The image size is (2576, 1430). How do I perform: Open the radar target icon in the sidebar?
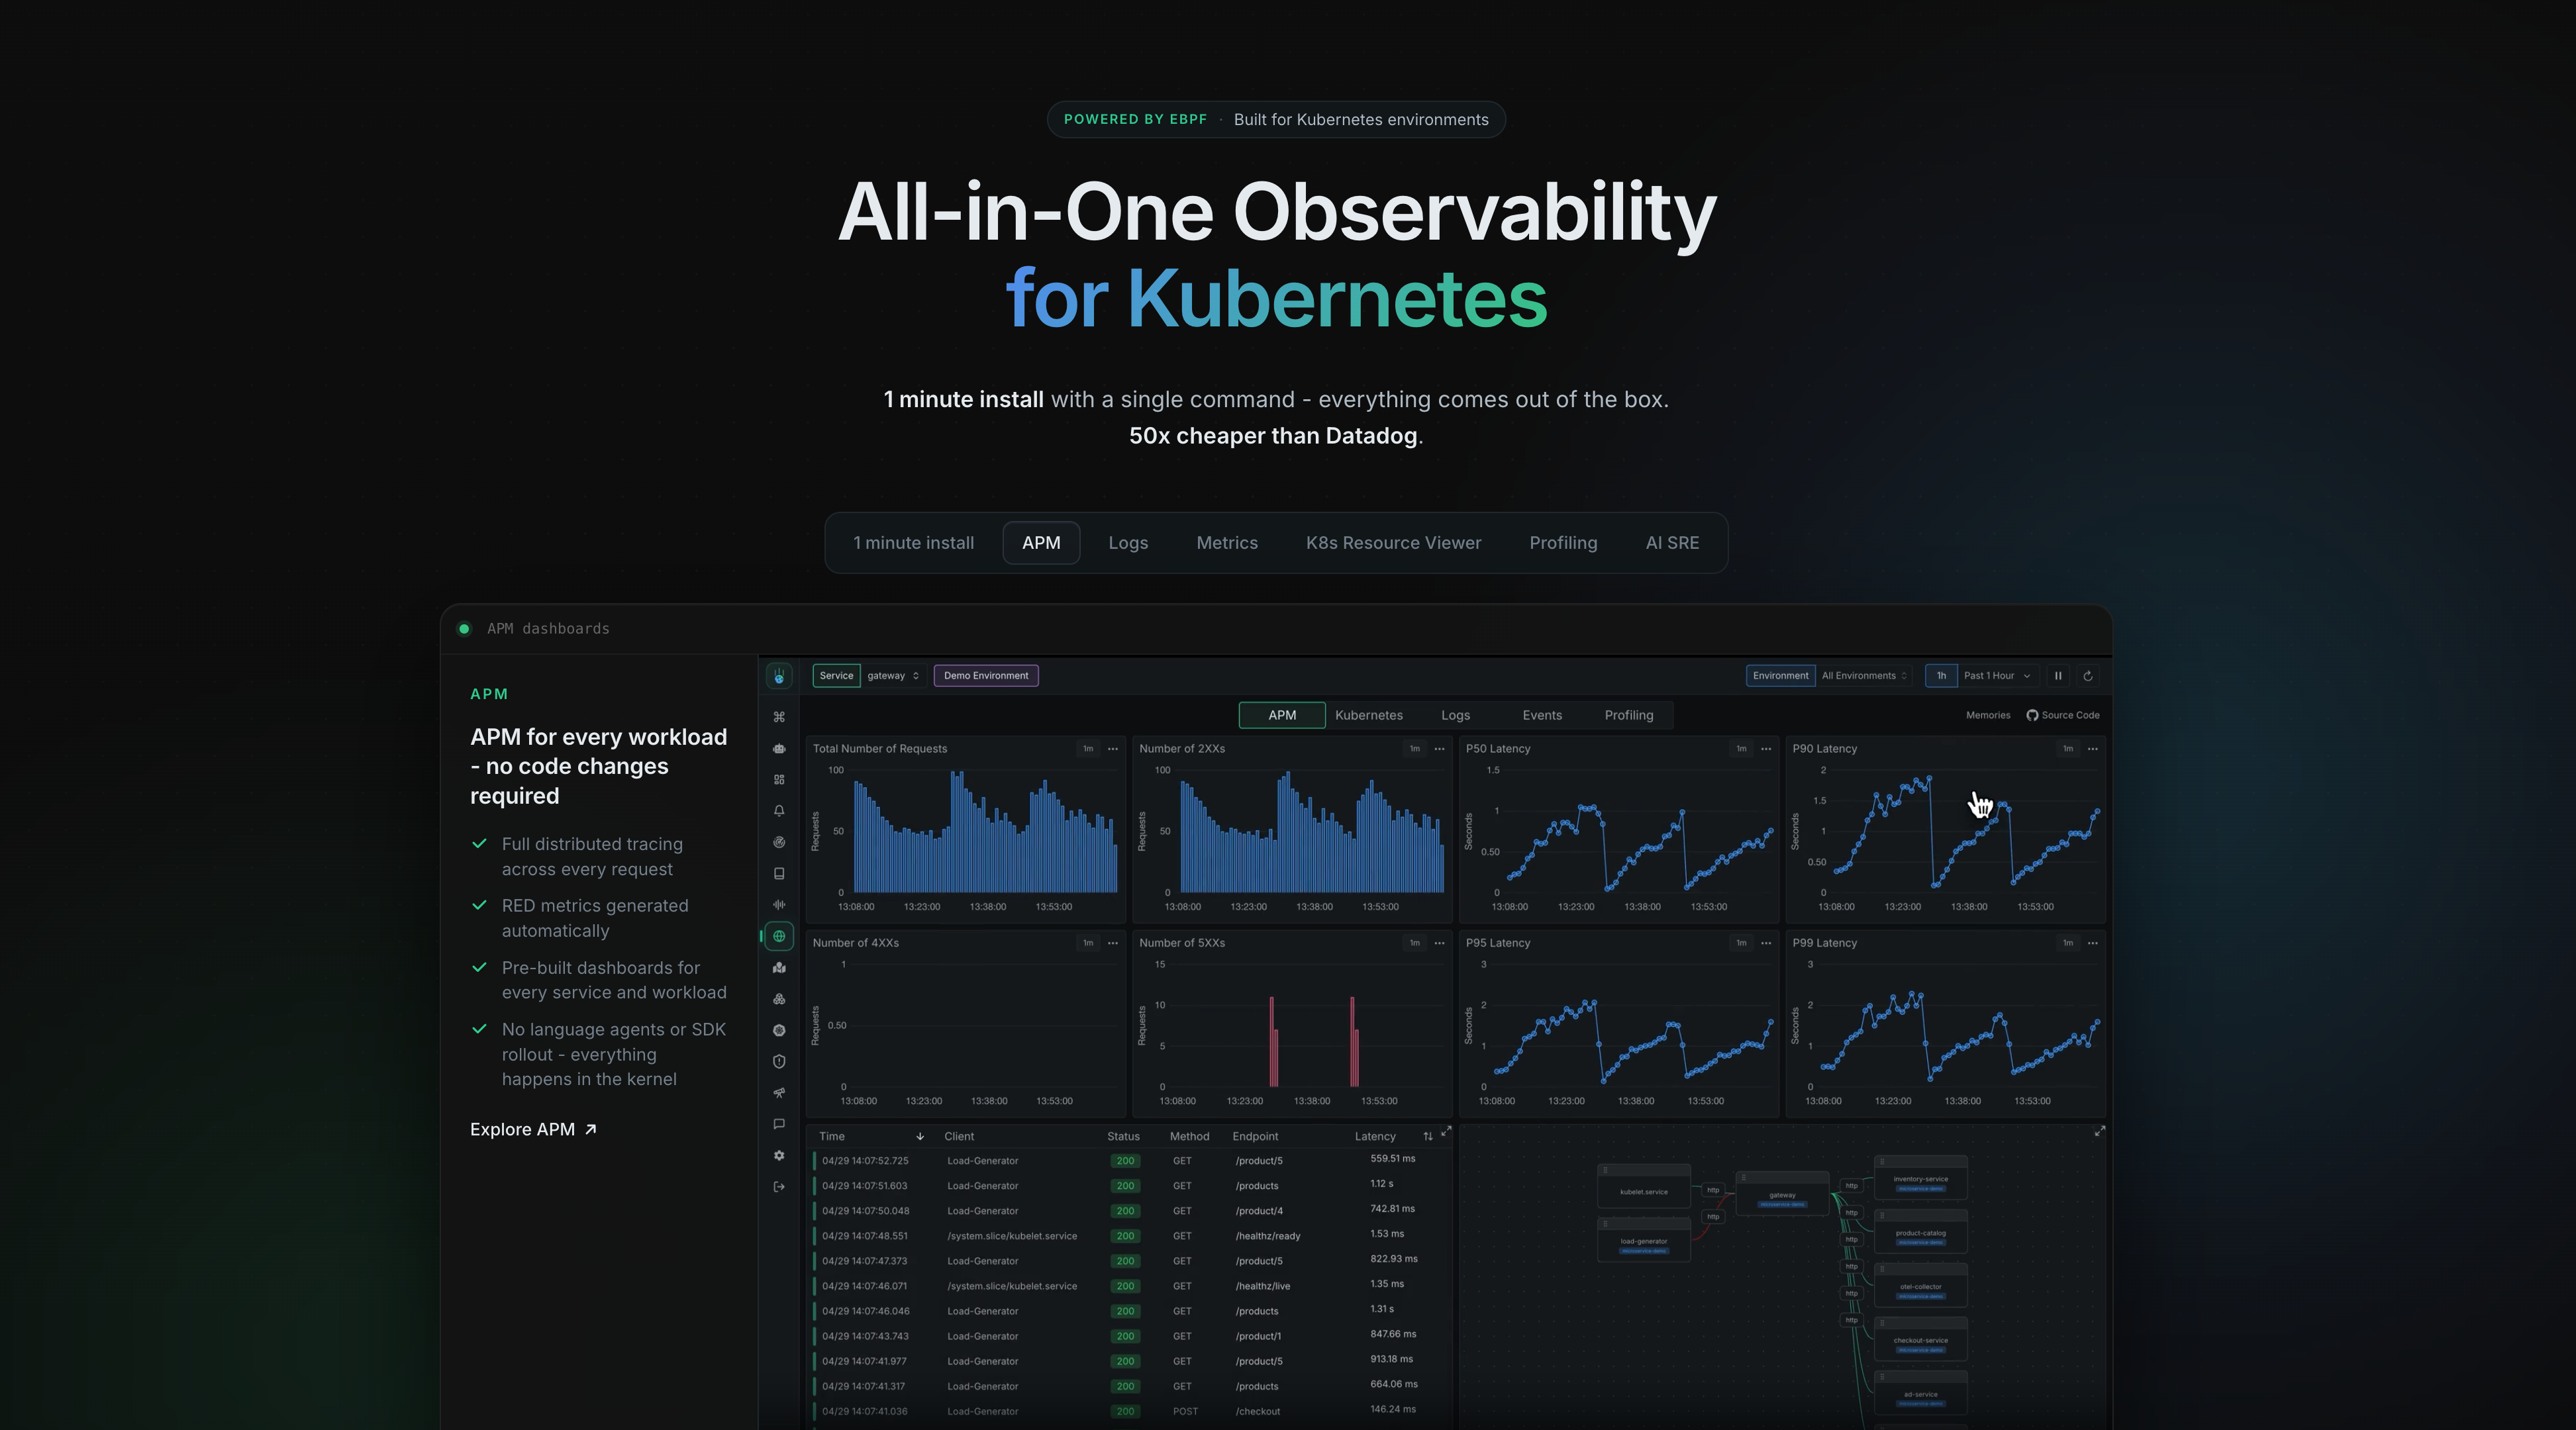point(779,842)
